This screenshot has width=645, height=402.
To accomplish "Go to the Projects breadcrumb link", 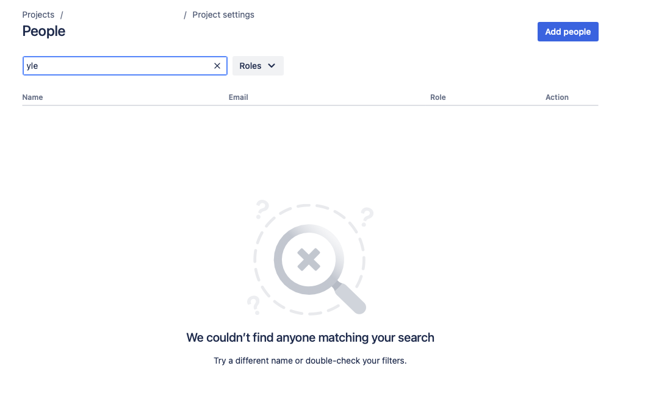I will (38, 15).
